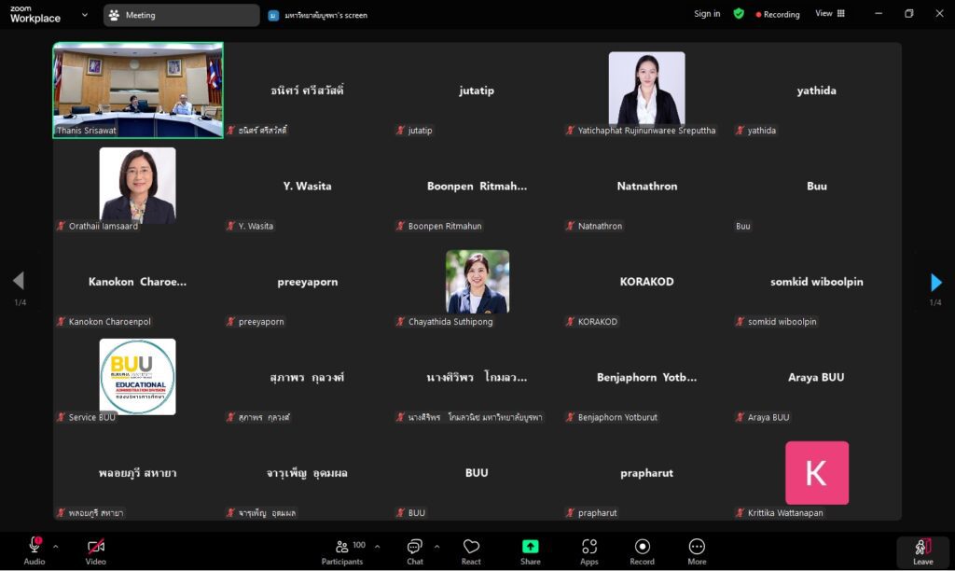Viewport: 955px width, 571px height.
Task: Click the green Share screen icon
Action: coord(530,550)
